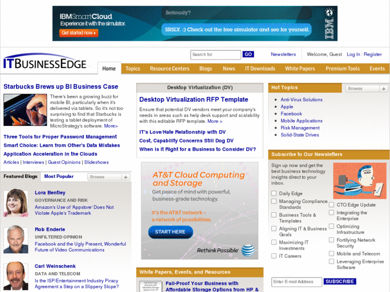Open the Events menu
Viewport: 390px width, 292px height.
tap(377, 69)
